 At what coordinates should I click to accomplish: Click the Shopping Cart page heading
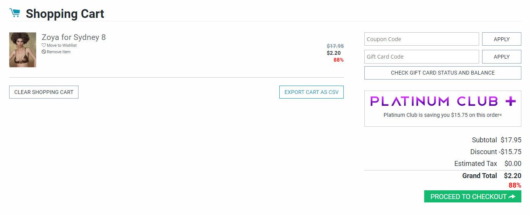coord(65,14)
